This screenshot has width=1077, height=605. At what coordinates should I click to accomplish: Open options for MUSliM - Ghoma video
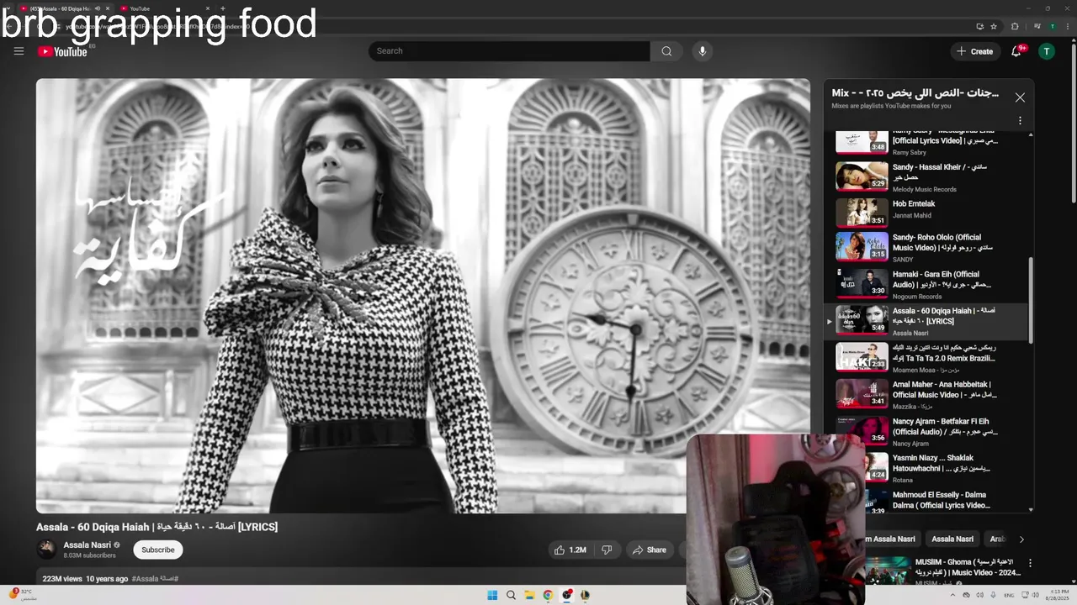[1029, 563]
